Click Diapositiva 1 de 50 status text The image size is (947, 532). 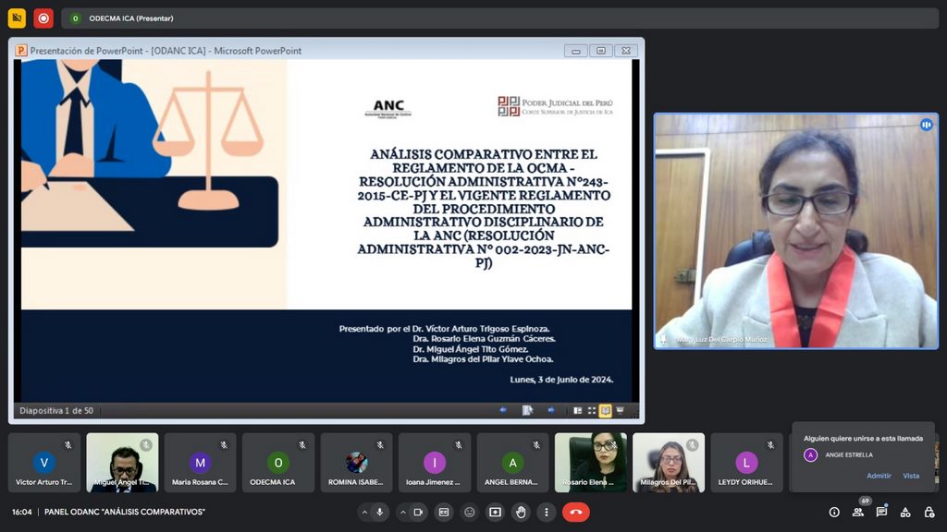56,411
